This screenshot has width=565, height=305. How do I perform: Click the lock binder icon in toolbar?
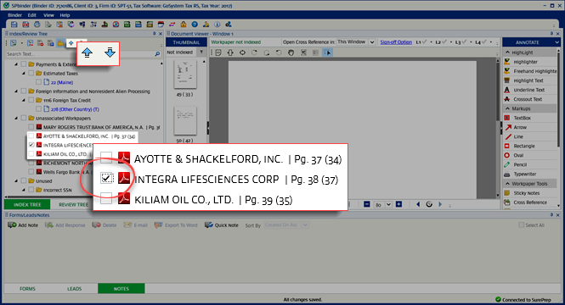coord(184,25)
